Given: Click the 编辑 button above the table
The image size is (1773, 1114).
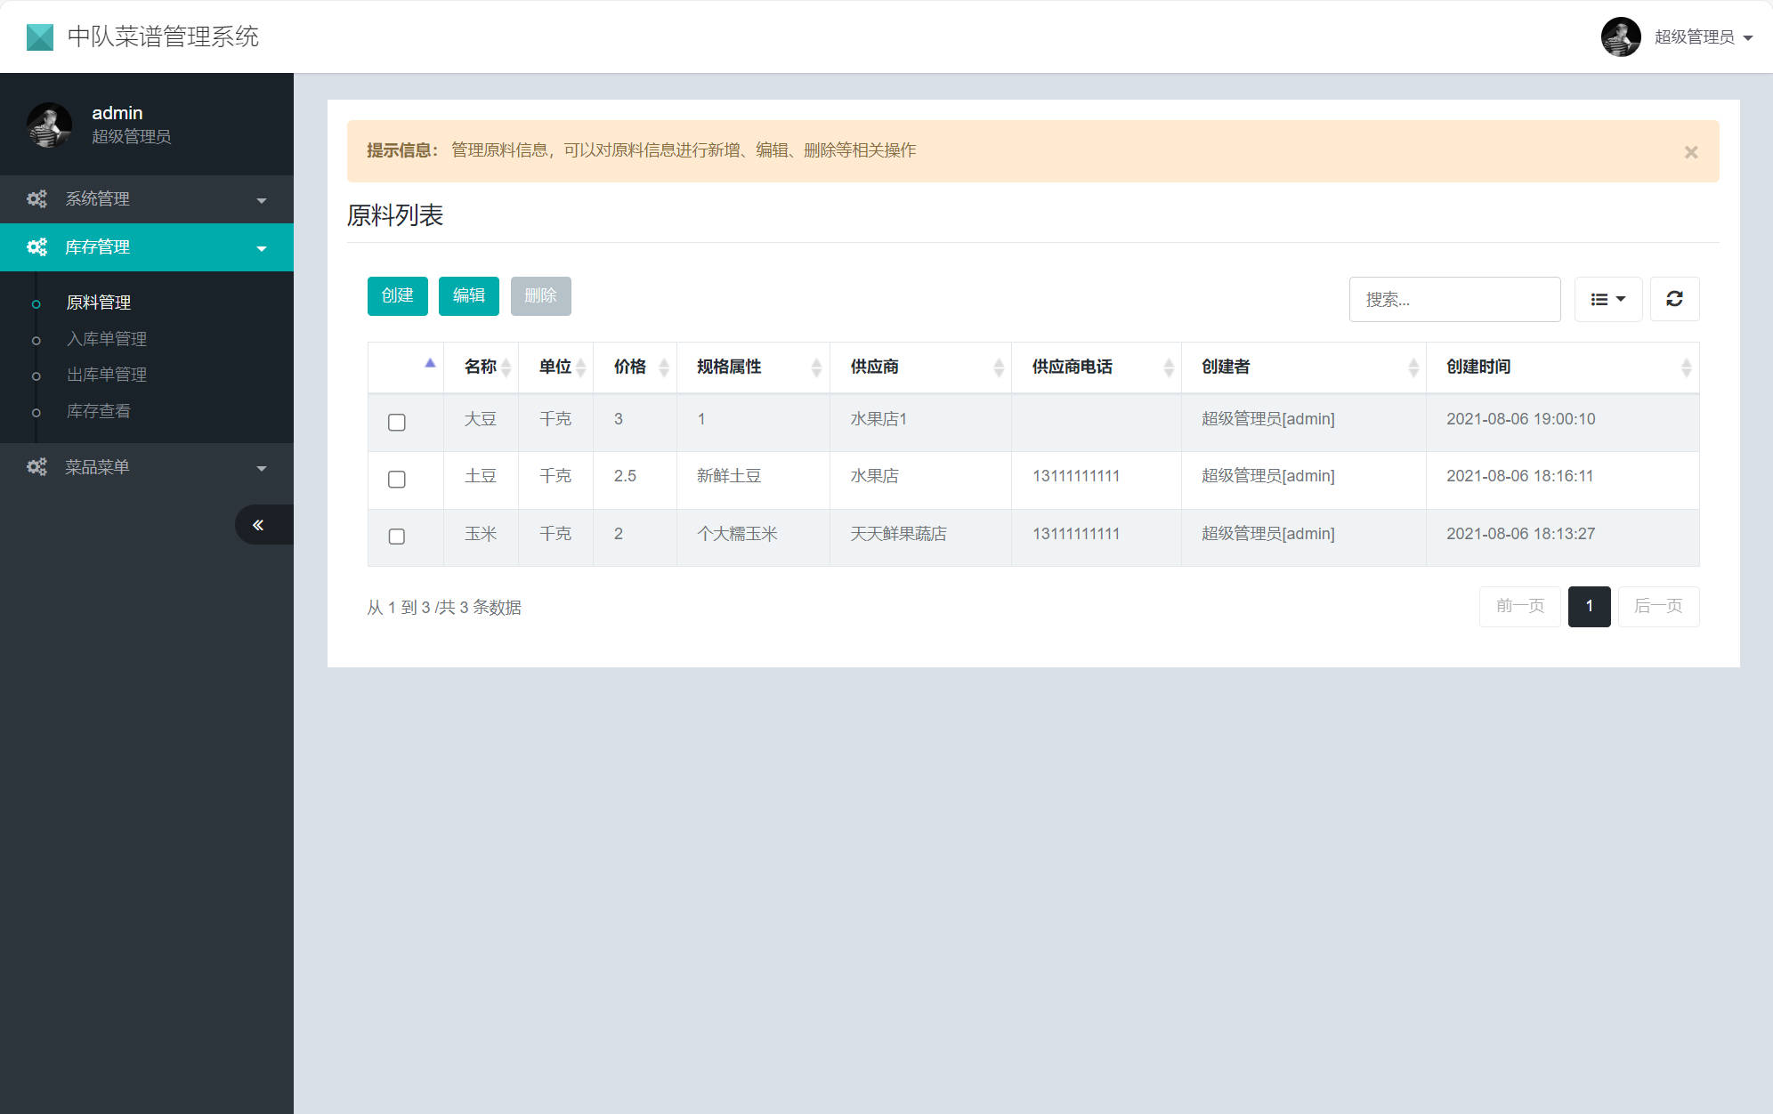Looking at the screenshot, I should click(468, 295).
